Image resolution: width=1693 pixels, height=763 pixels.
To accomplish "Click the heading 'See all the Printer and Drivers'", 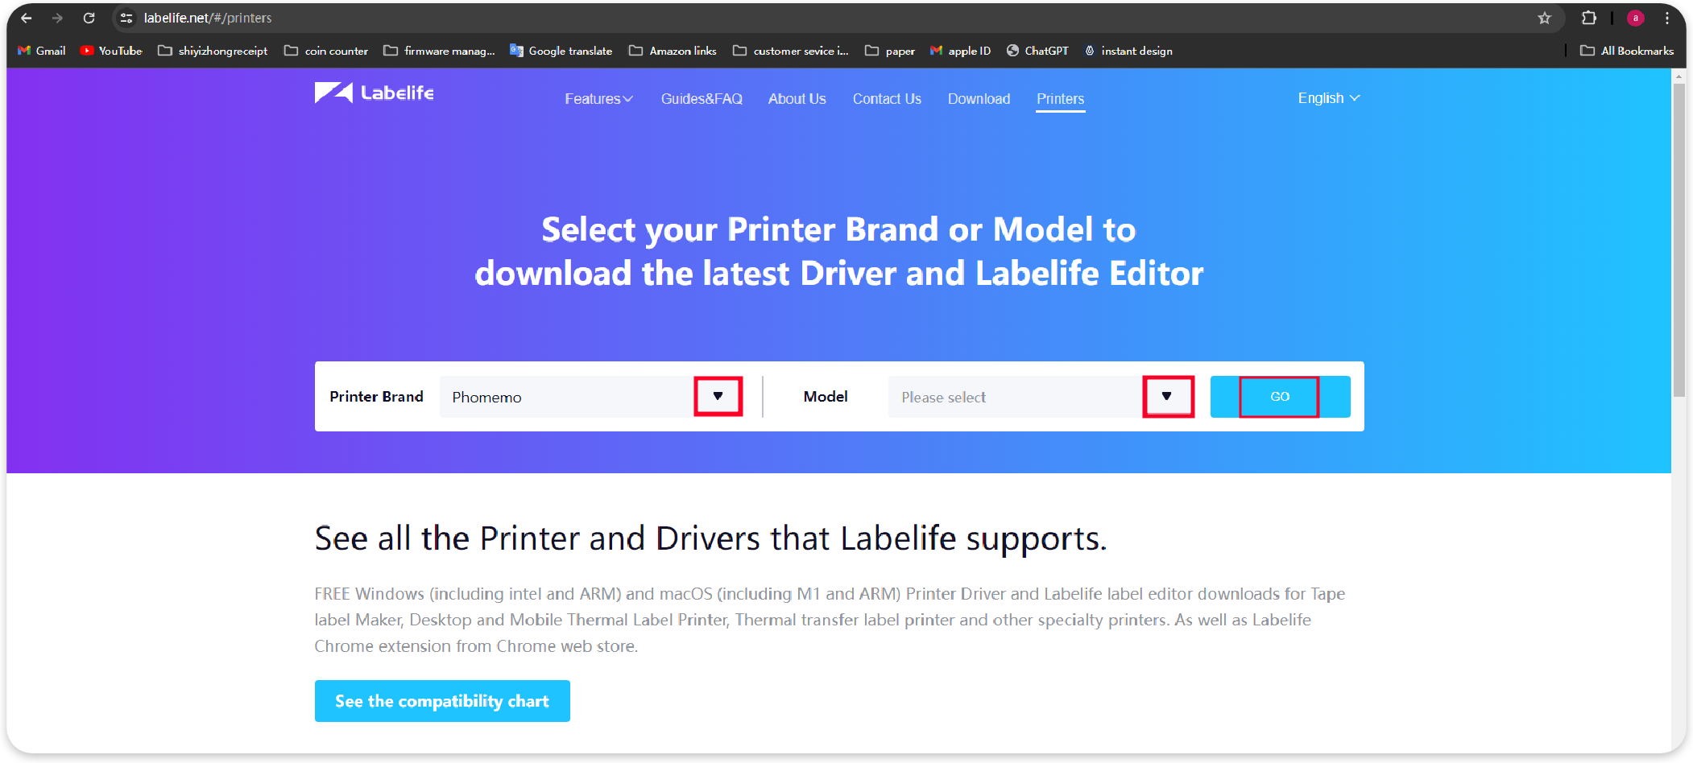I will 710,538.
